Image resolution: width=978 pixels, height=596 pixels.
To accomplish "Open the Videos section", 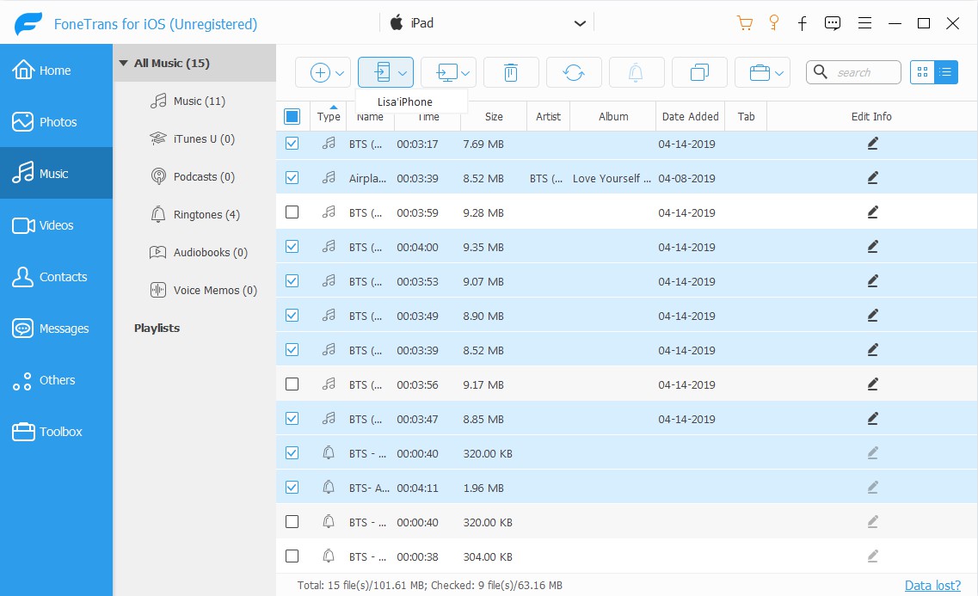I will (56, 225).
